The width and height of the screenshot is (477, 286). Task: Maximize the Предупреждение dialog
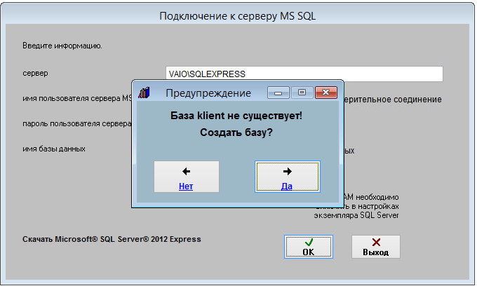(302, 93)
